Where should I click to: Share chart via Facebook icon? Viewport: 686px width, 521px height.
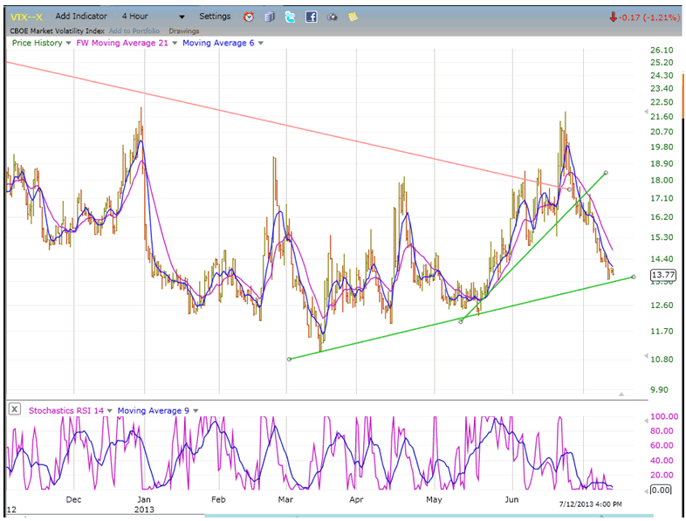[x=311, y=17]
